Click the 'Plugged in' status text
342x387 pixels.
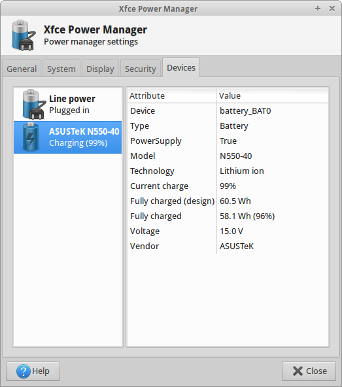(x=69, y=110)
